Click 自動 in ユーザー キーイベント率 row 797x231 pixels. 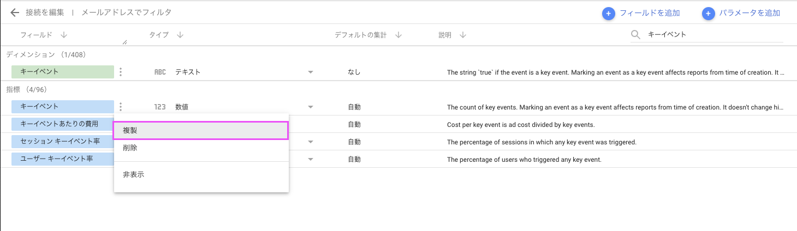pyautogui.click(x=354, y=159)
